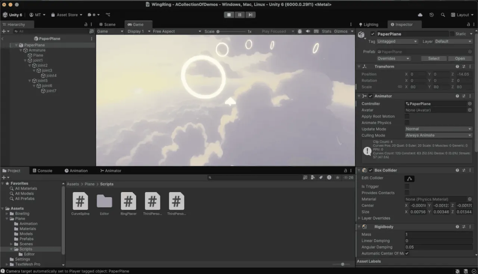Open Box Collider more options menu
This screenshot has height=274, width=478.
470,170
